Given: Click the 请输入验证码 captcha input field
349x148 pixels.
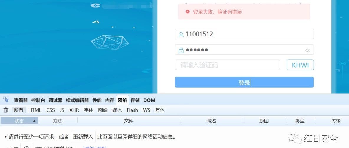Looking at the screenshot, I should click(x=227, y=65).
